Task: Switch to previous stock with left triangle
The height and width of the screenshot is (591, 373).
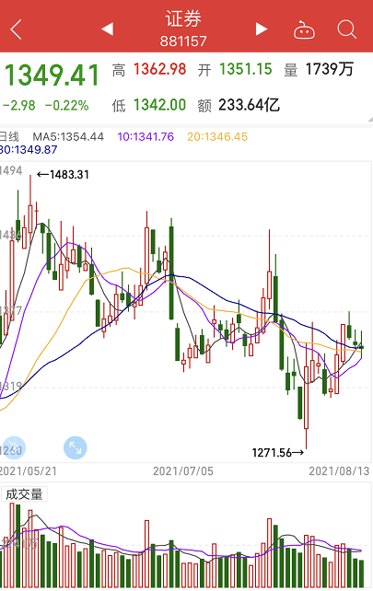Action: (108, 29)
